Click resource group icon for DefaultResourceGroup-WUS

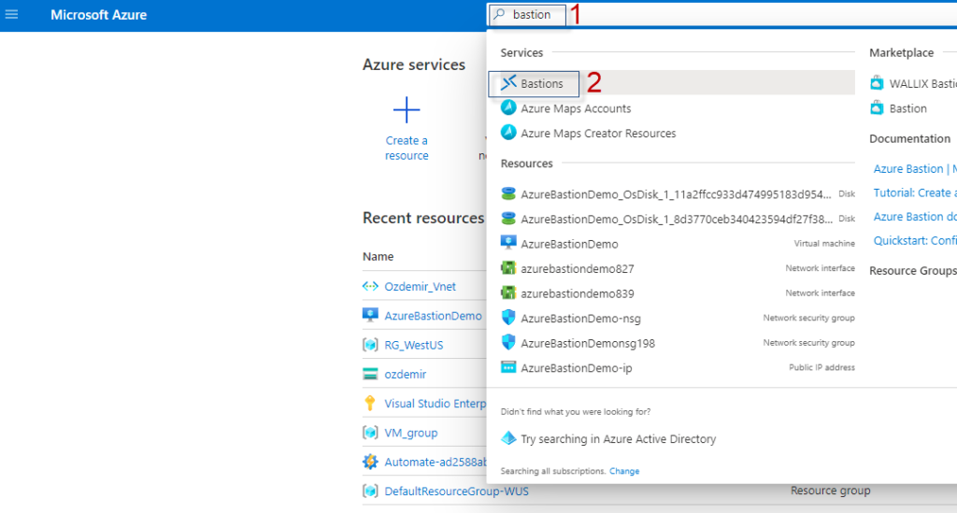(x=370, y=491)
